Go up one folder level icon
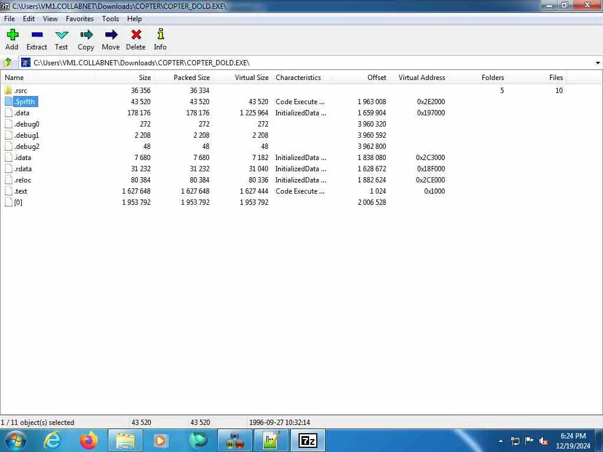This screenshot has height=452, width=603. (x=7, y=62)
